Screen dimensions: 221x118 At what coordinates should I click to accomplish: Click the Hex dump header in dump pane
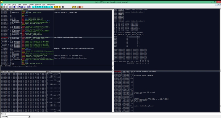tap(27, 72)
